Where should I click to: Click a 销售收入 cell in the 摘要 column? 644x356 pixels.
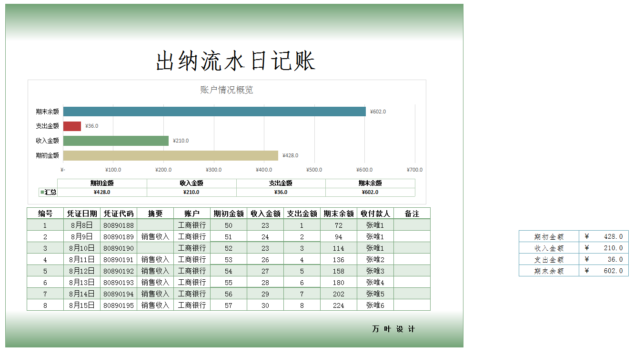pyautogui.click(x=155, y=236)
